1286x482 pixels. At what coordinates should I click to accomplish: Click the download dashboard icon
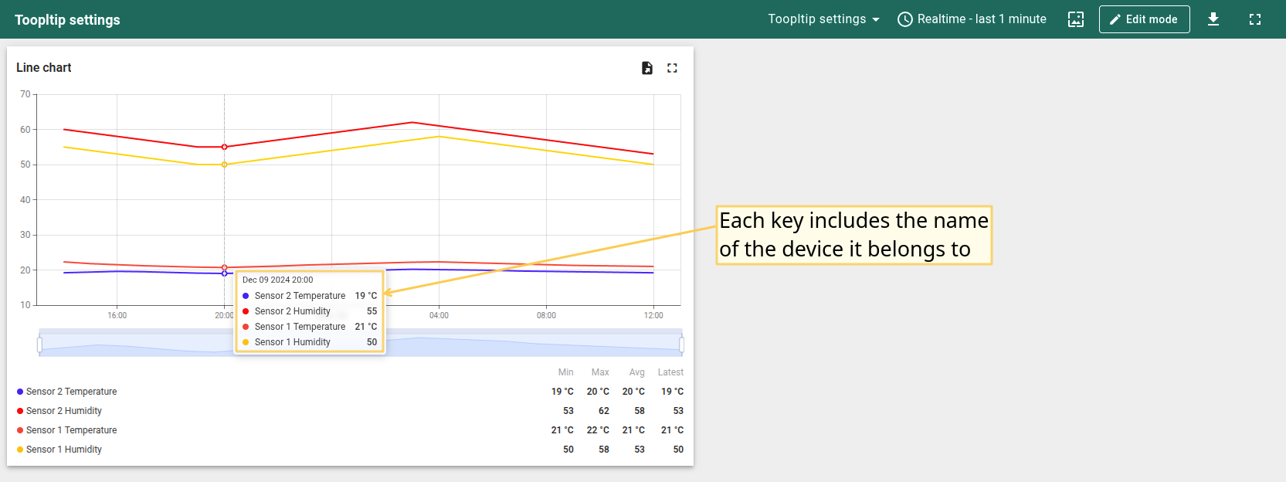pos(1213,19)
